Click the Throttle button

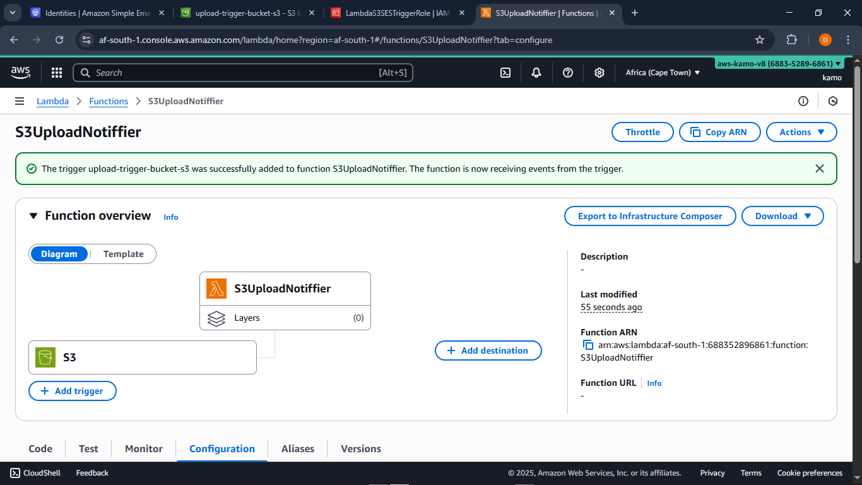click(x=642, y=132)
